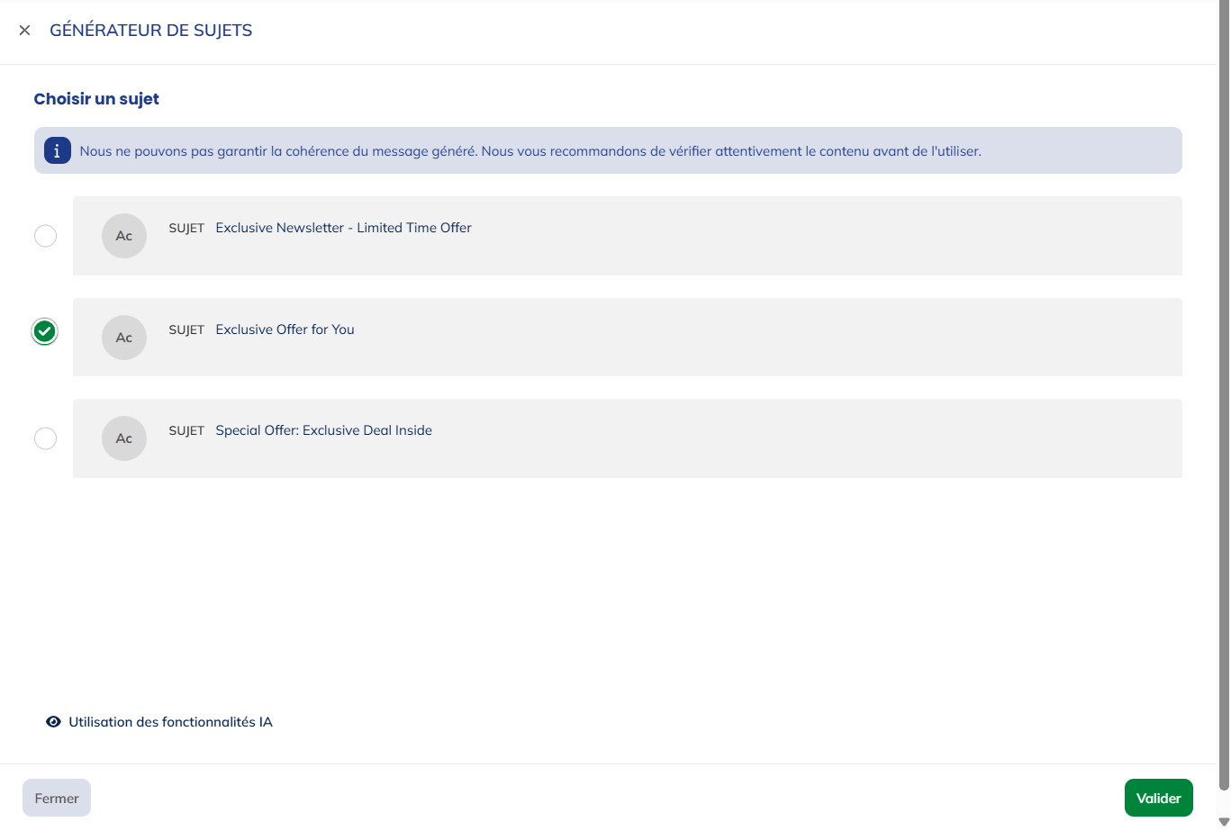This screenshot has height=831, width=1231.
Task: Deselect the Exclusive Offer for You radio
Action: tap(44, 331)
